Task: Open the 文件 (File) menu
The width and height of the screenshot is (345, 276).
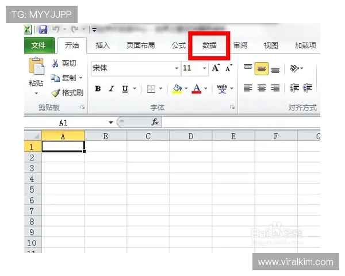Action: tap(39, 45)
